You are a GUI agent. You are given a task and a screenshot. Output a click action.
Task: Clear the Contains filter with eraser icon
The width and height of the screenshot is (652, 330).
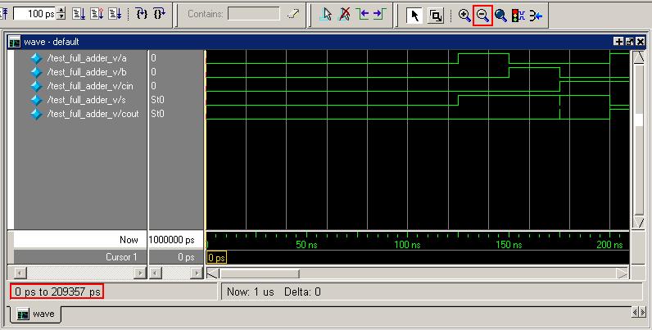click(x=292, y=15)
